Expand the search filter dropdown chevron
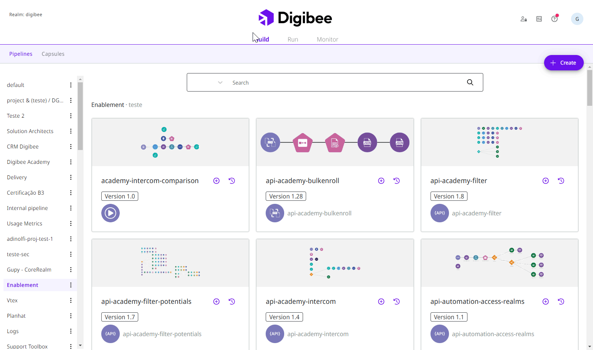The height and width of the screenshot is (350, 593). coord(220,83)
